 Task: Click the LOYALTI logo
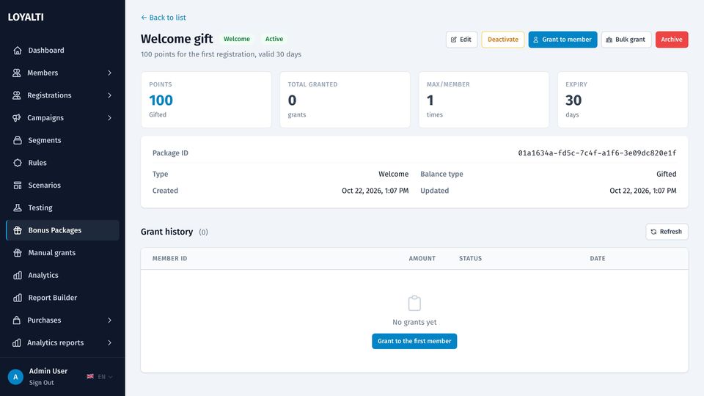tap(26, 17)
